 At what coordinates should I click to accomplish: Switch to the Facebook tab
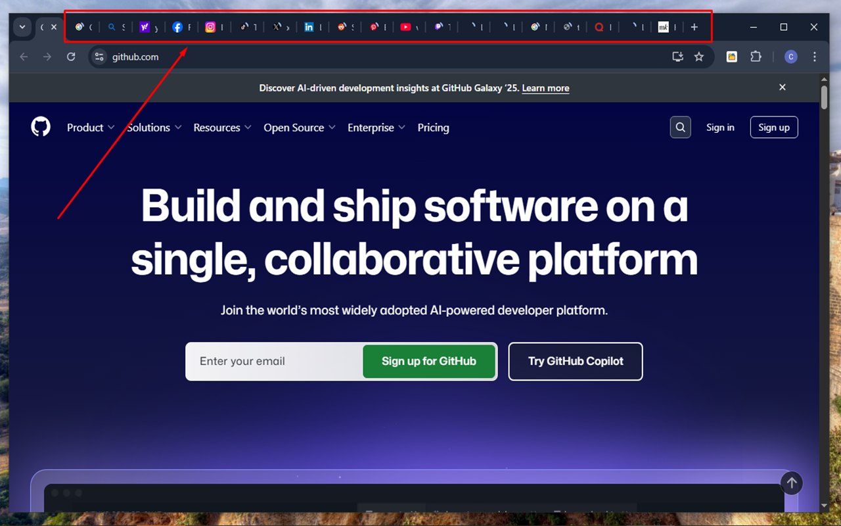click(x=181, y=28)
